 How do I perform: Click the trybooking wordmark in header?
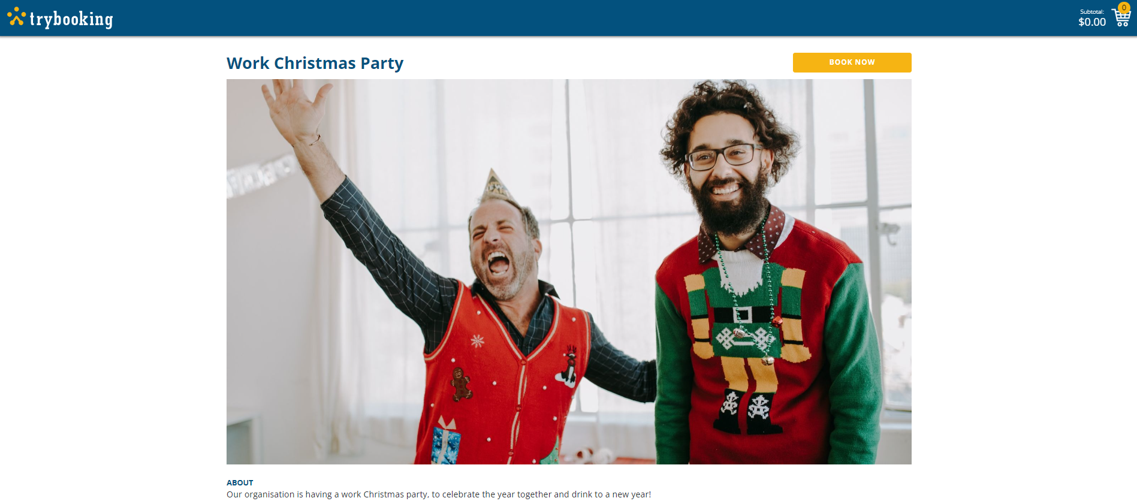click(x=71, y=19)
